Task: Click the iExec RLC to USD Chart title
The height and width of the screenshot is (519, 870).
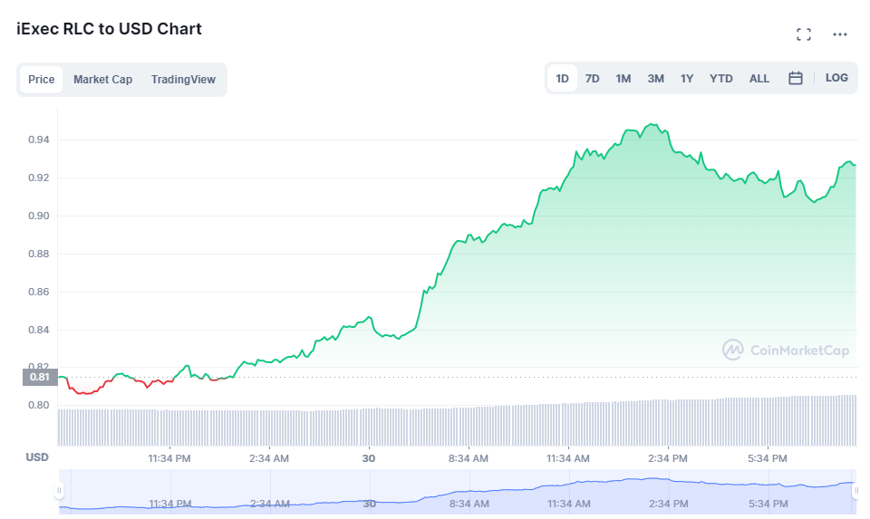Action: pyautogui.click(x=110, y=29)
